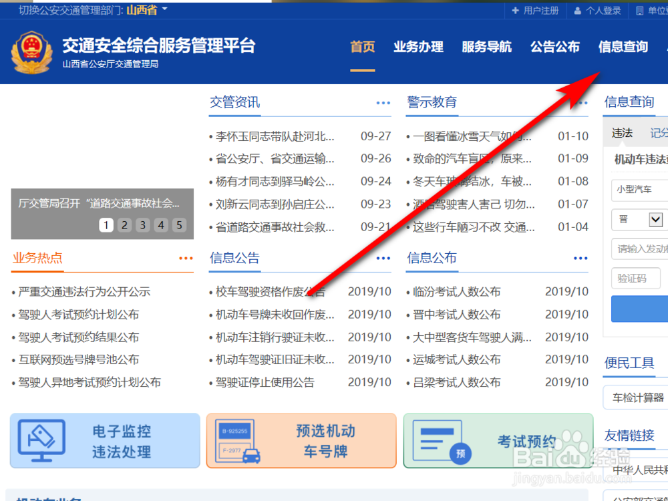Click the 单位登录 icon at top right
Image resolution: width=668 pixels, height=501 pixels.
(639, 10)
